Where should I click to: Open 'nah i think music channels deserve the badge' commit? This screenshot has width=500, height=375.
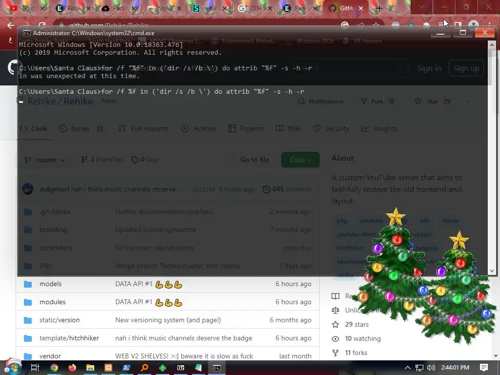[184, 338]
